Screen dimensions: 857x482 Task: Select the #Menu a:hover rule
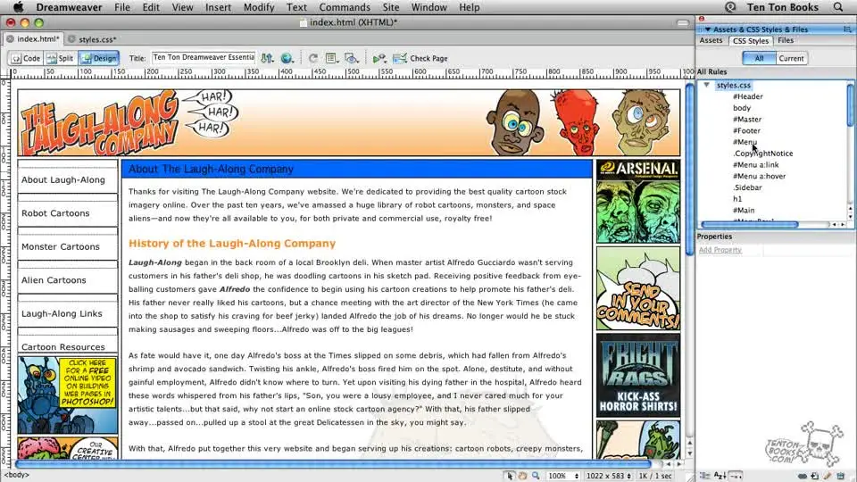(x=759, y=177)
